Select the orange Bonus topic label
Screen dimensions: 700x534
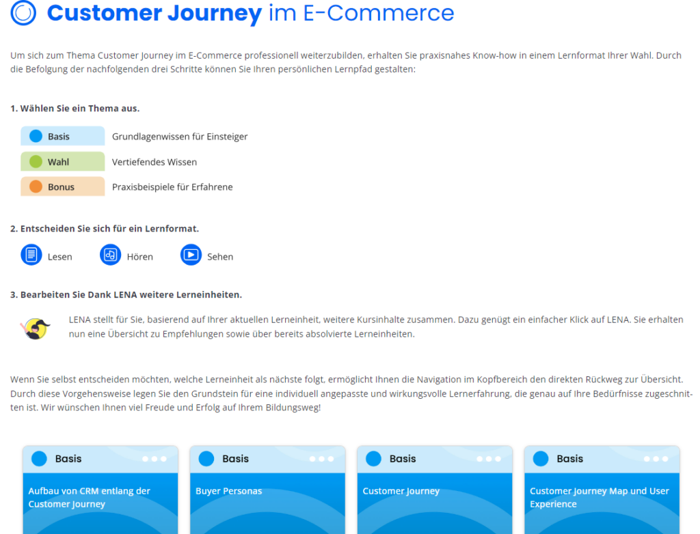pos(62,186)
